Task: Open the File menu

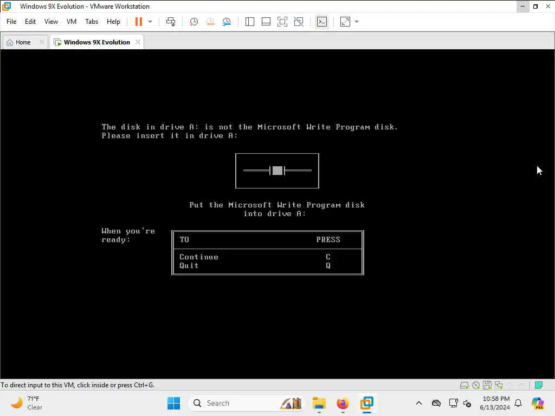Action: (x=11, y=22)
